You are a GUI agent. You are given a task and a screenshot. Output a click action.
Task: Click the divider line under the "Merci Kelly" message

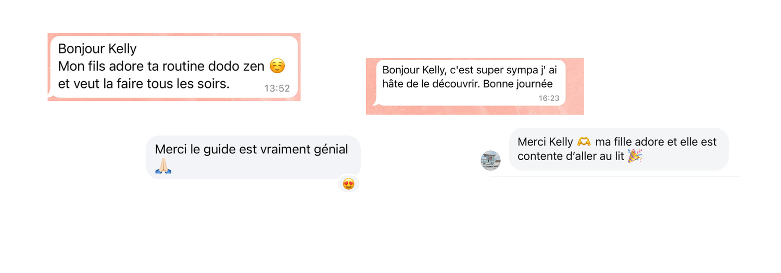614,177
